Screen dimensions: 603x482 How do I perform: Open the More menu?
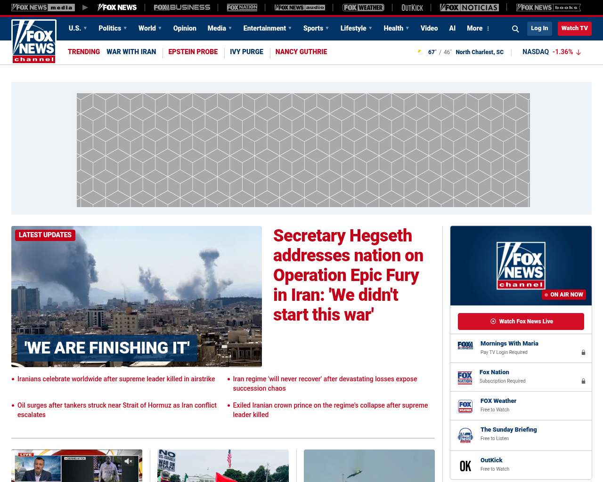[x=478, y=28]
